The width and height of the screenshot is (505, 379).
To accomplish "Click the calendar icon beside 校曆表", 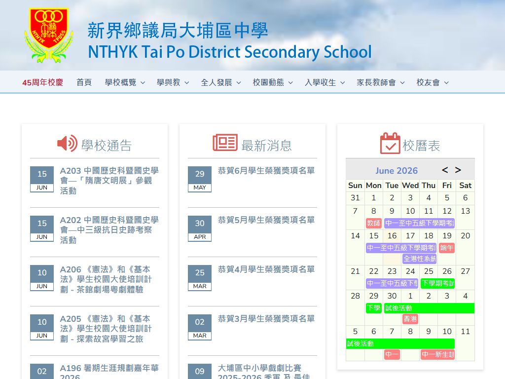I will (390, 143).
